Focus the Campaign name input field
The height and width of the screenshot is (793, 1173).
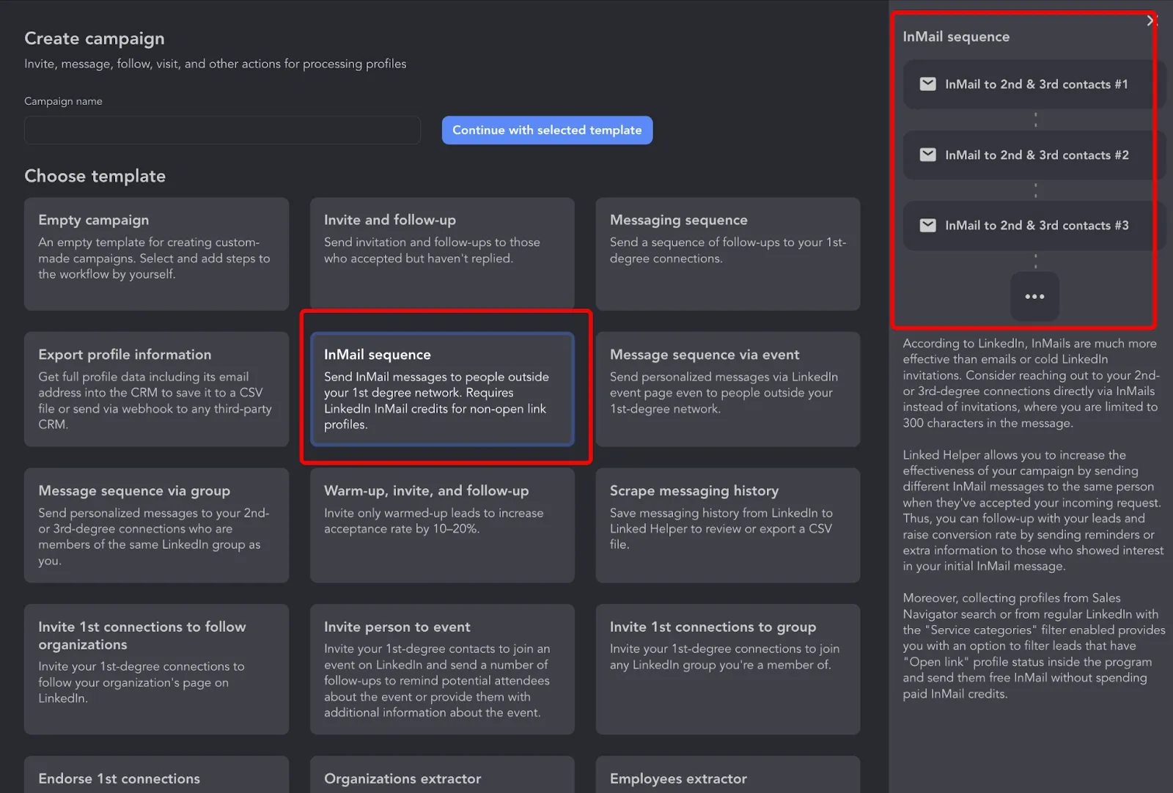[x=222, y=130]
